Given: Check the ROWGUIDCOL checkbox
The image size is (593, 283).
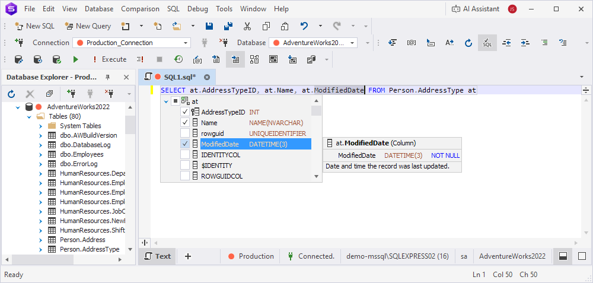Looking at the screenshot, I should point(185,176).
